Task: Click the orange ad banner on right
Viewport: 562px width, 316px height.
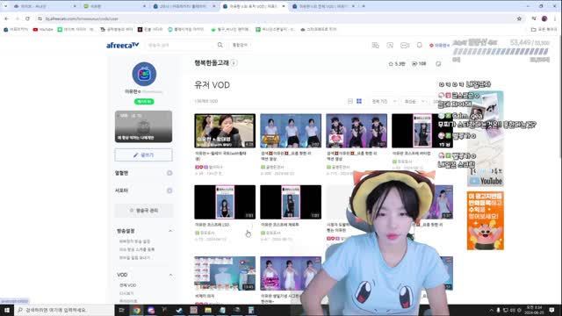Action: [x=486, y=220]
